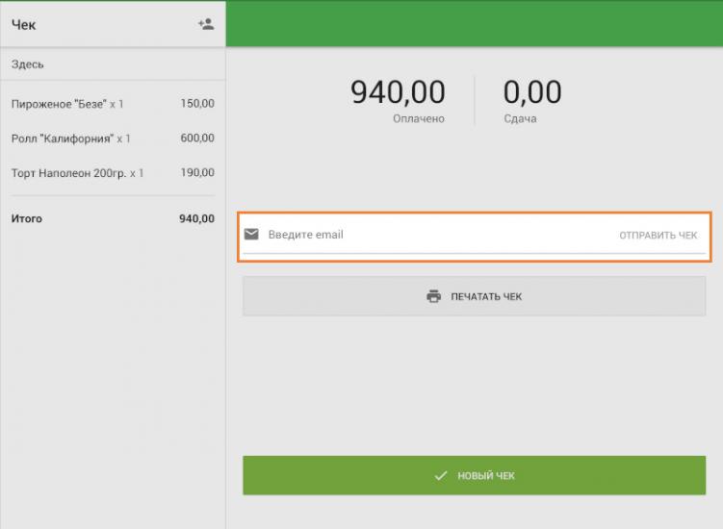Screen dimensions: 723x529
Task: Select the Торт Наполеон 200гр. line
Action: click(77, 173)
